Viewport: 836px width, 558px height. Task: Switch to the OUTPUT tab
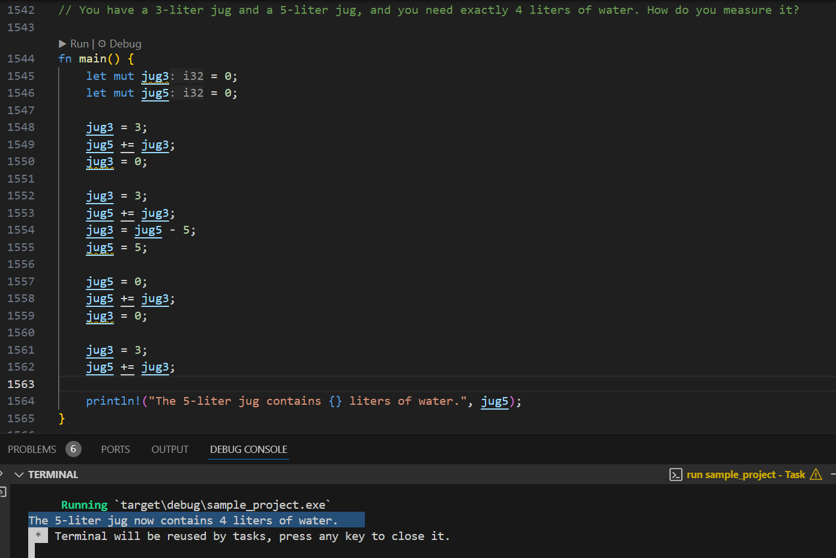[170, 449]
